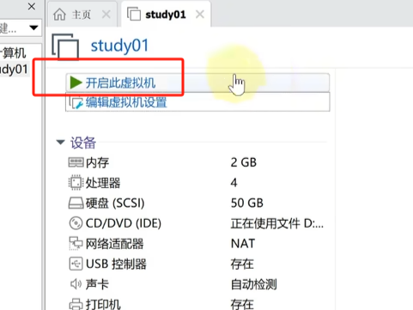Close the study01 tab
Image resolution: width=413 pixels, height=310 pixels.
tap(200, 14)
